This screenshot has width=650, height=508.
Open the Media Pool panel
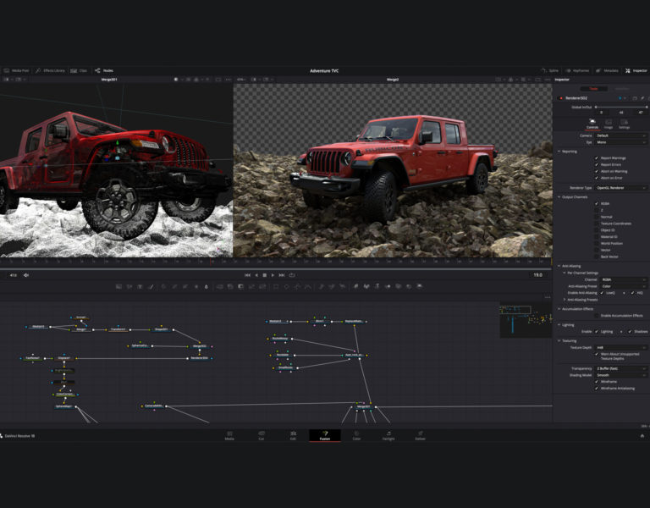click(x=16, y=70)
